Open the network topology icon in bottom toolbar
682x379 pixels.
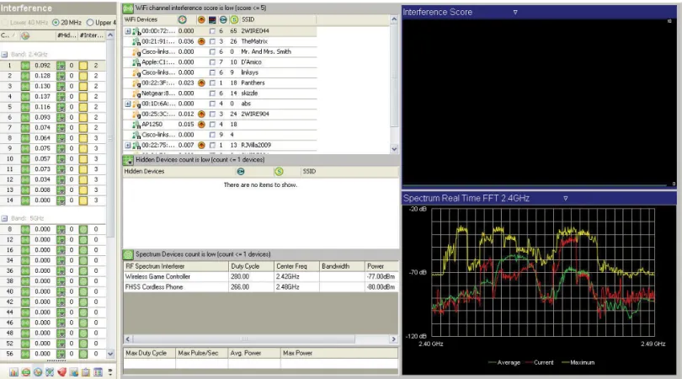(x=50, y=372)
